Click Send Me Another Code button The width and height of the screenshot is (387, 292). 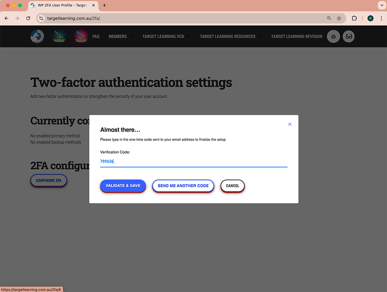pos(183,186)
